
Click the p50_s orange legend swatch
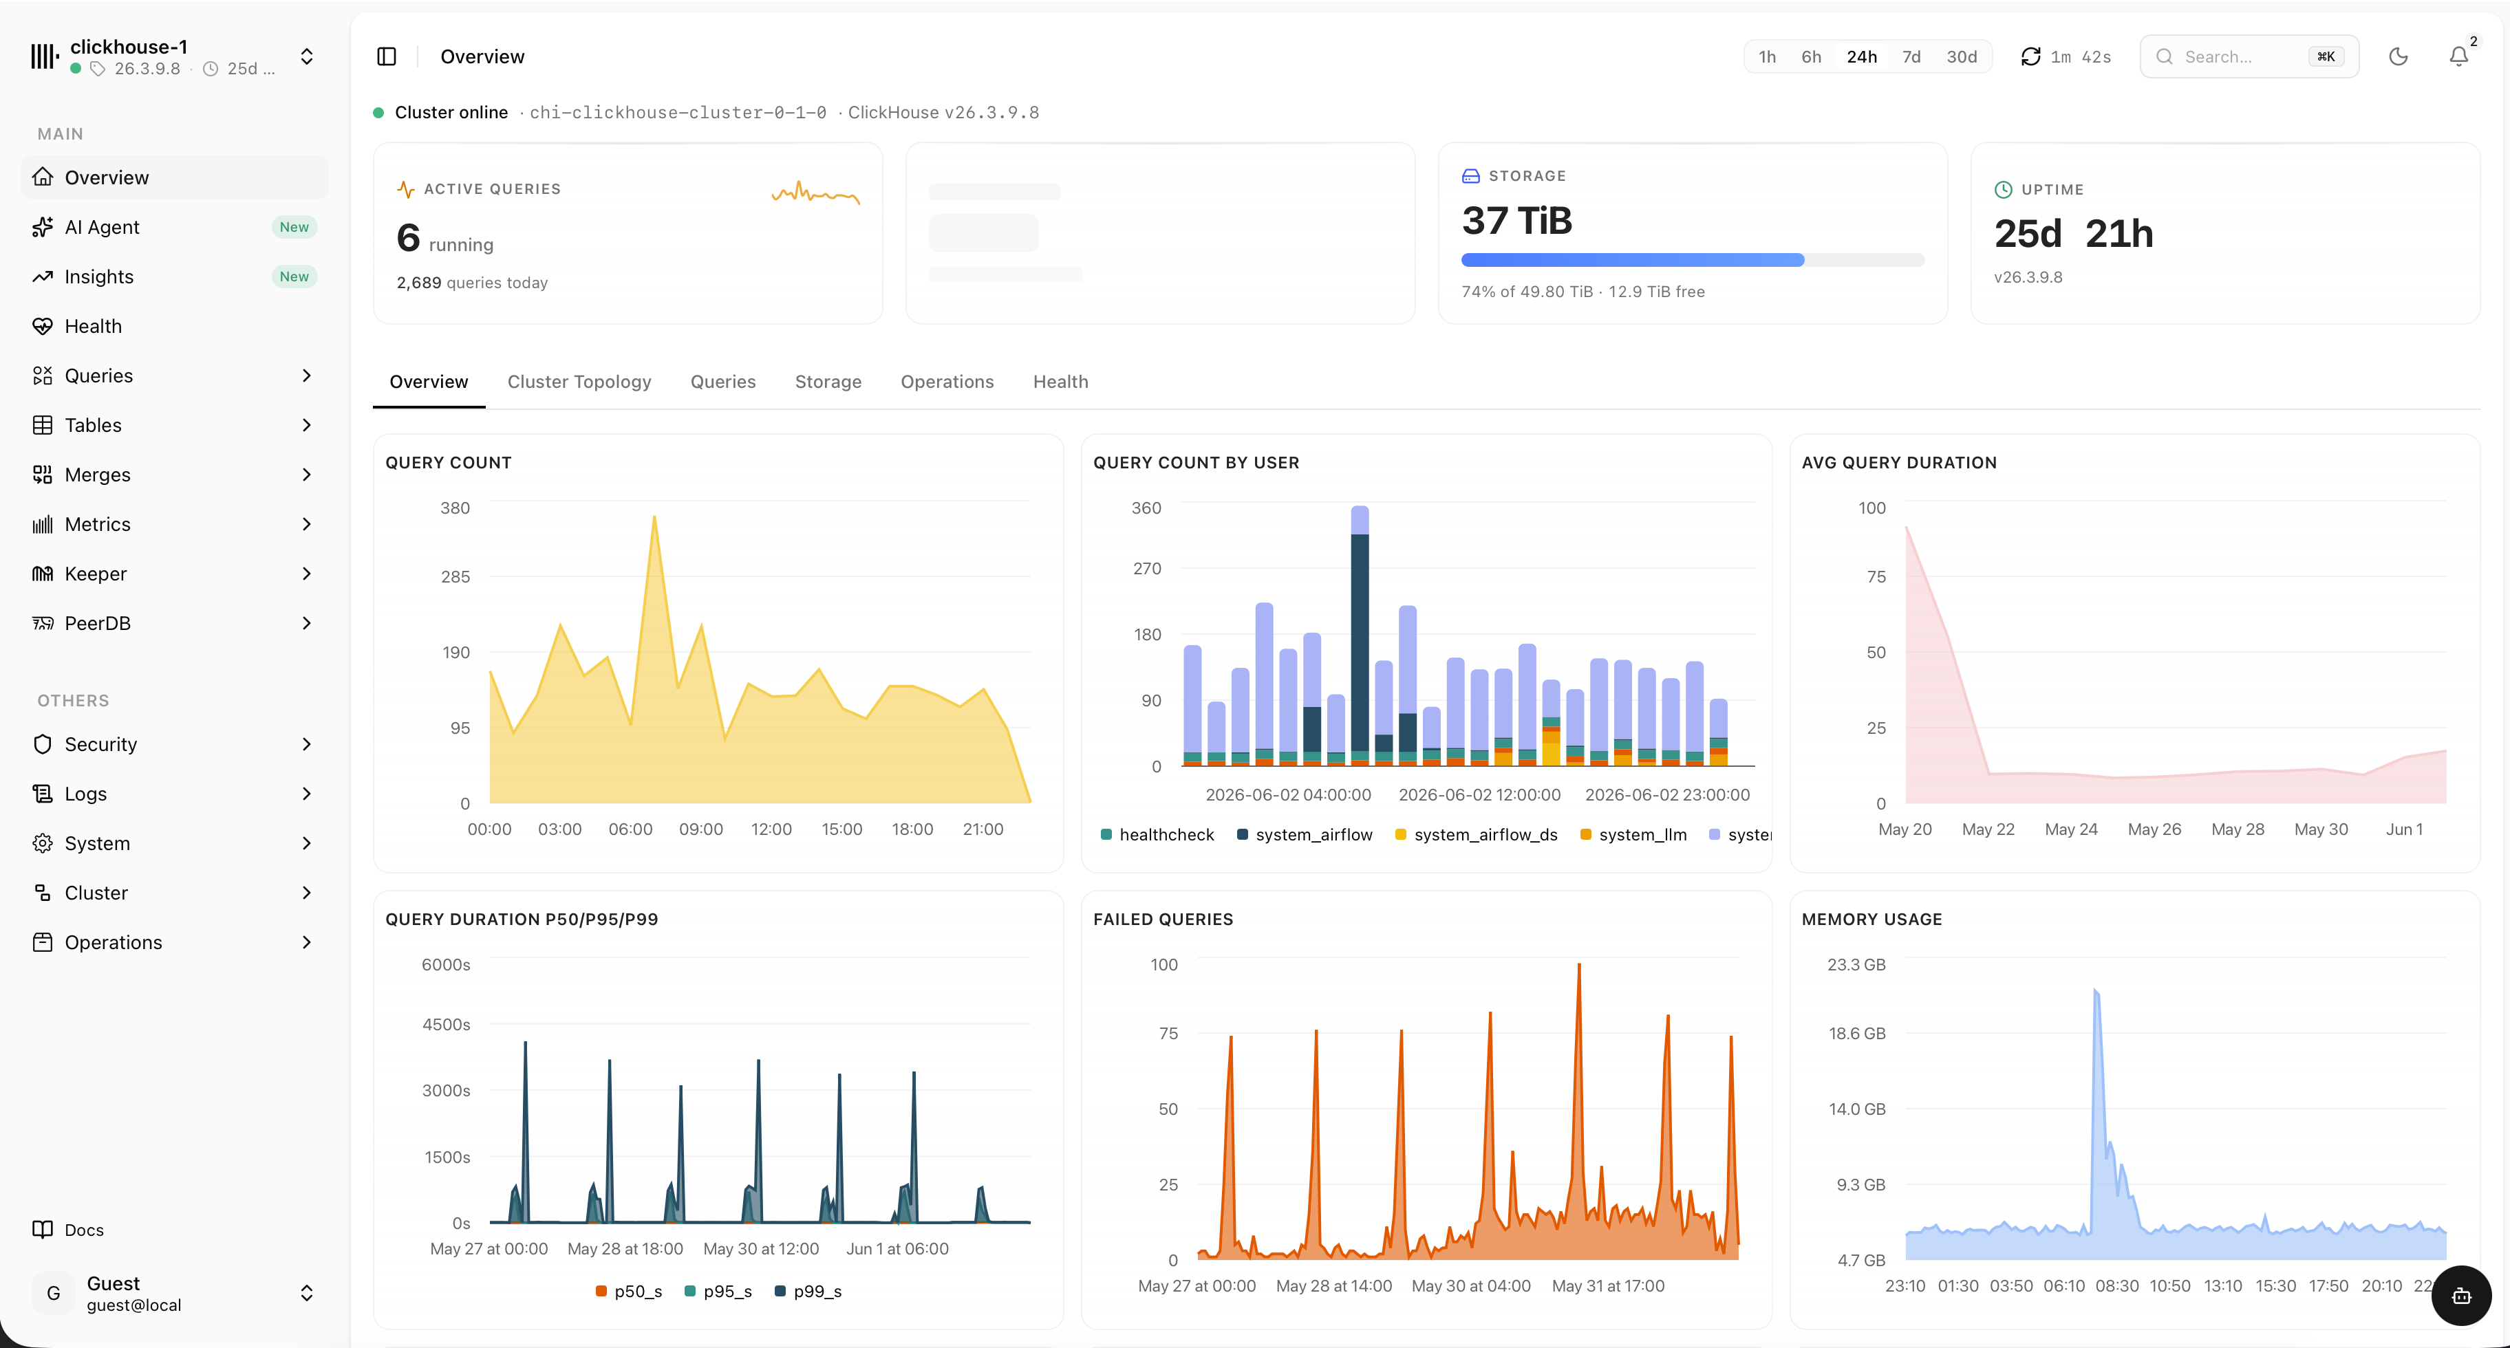pyautogui.click(x=601, y=1292)
